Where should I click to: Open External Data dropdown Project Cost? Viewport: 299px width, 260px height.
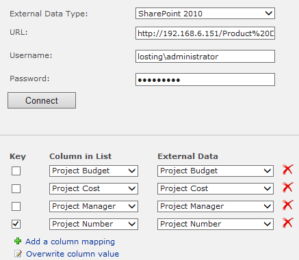pyautogui.click(x=216, y=188)
